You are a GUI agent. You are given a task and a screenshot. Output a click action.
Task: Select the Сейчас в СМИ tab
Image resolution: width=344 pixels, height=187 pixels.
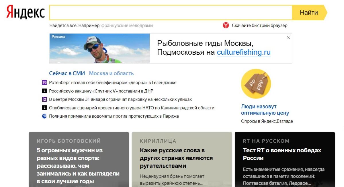[x=67, y=73]
